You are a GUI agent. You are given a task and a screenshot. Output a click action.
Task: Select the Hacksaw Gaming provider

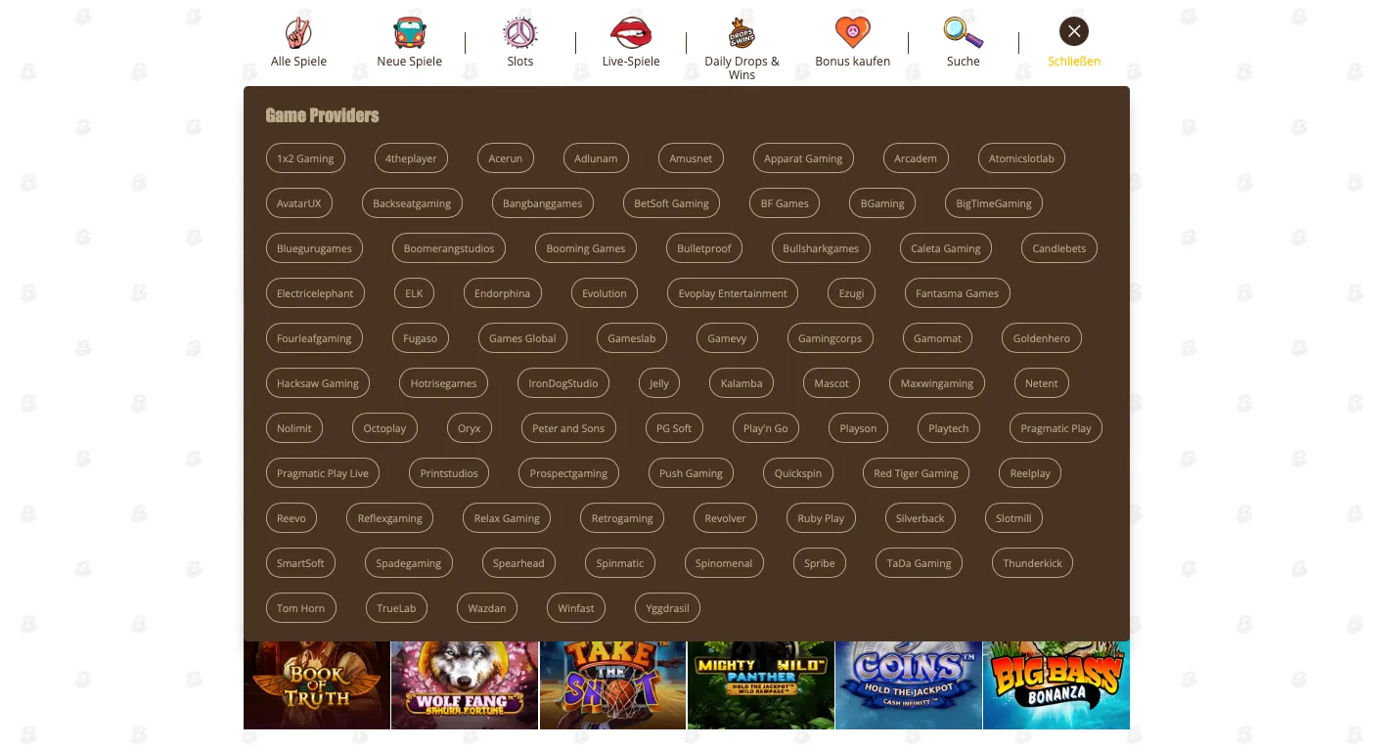(317, 382)
